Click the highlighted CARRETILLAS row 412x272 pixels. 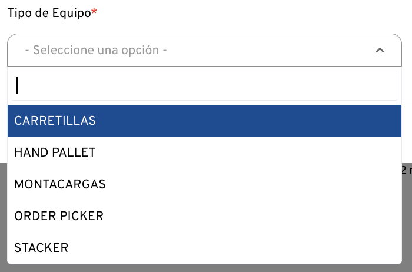pyautogui.click(x=204, y=121)
